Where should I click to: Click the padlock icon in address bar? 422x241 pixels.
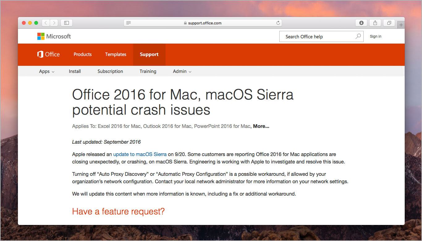(185, 23)
